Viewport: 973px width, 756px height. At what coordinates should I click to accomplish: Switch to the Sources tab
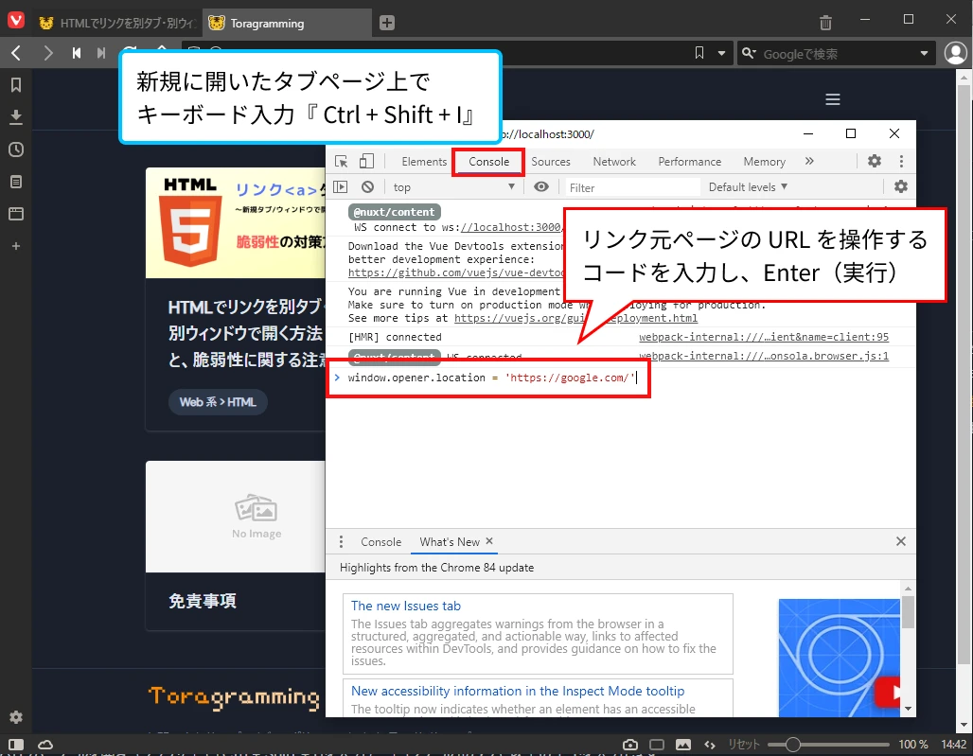point(551,162)
